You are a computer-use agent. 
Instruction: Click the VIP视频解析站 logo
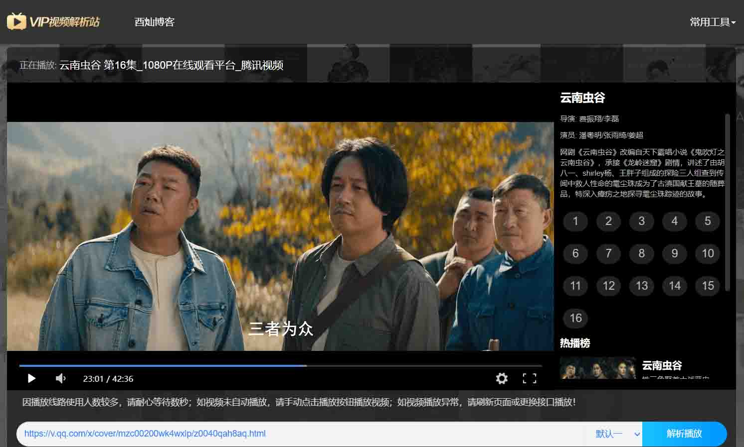tap(53, 21)
